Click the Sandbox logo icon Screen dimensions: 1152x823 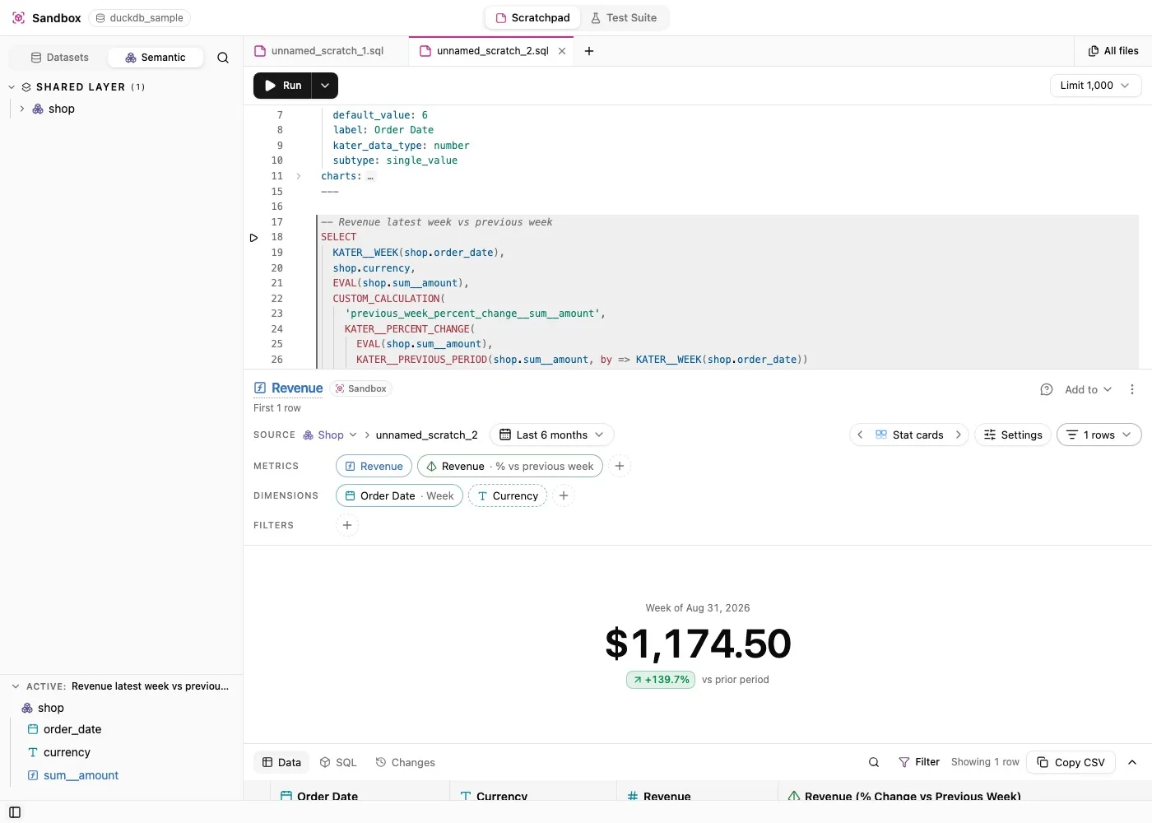click(x=18, y=17)
